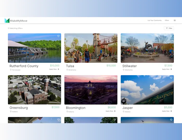Click the $10,000 amount for Rutherford County

55,66
